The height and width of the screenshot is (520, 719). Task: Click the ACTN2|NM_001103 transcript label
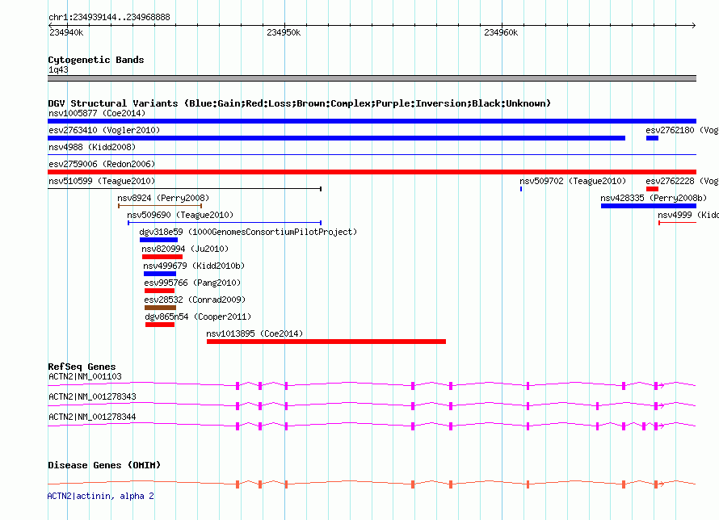[86, 376]
